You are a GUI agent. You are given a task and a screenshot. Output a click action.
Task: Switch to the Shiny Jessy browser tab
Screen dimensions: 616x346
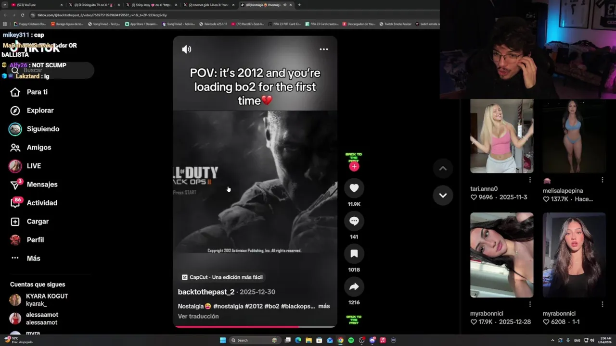(151, 5)
